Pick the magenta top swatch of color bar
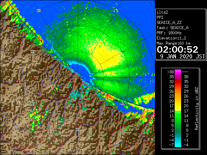The height and width of the screenshot is (155, 207). [x=178, y=72]
